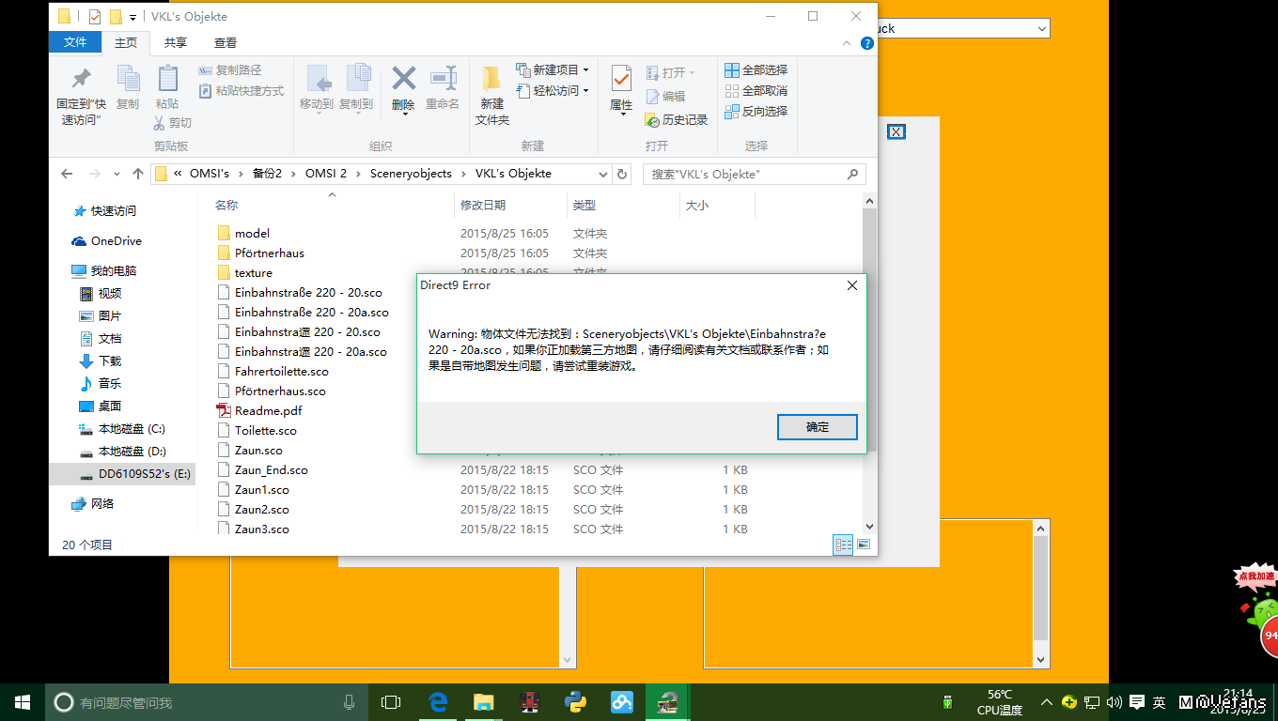Refresh the VKL's Objekte folder view
Image resolution: width=1278 pixels, height=721 pixels.
coord(622,174)
